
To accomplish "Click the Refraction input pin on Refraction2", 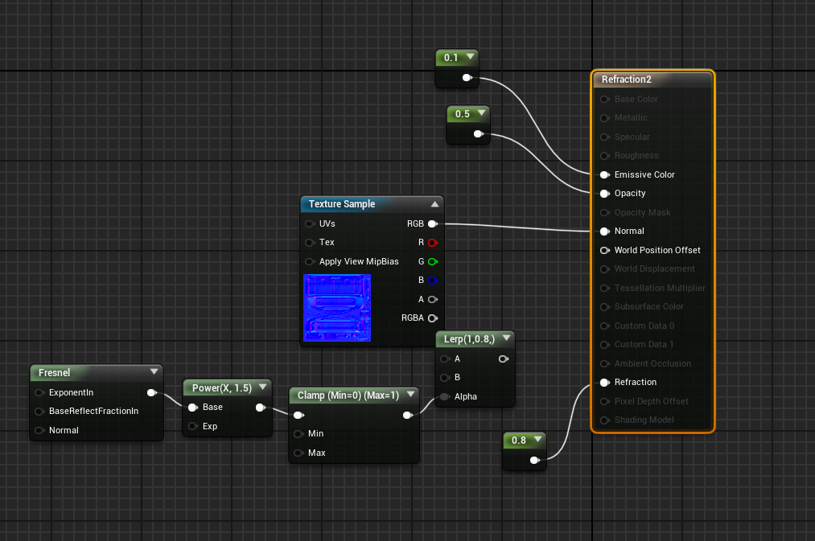I will (605, 382).
